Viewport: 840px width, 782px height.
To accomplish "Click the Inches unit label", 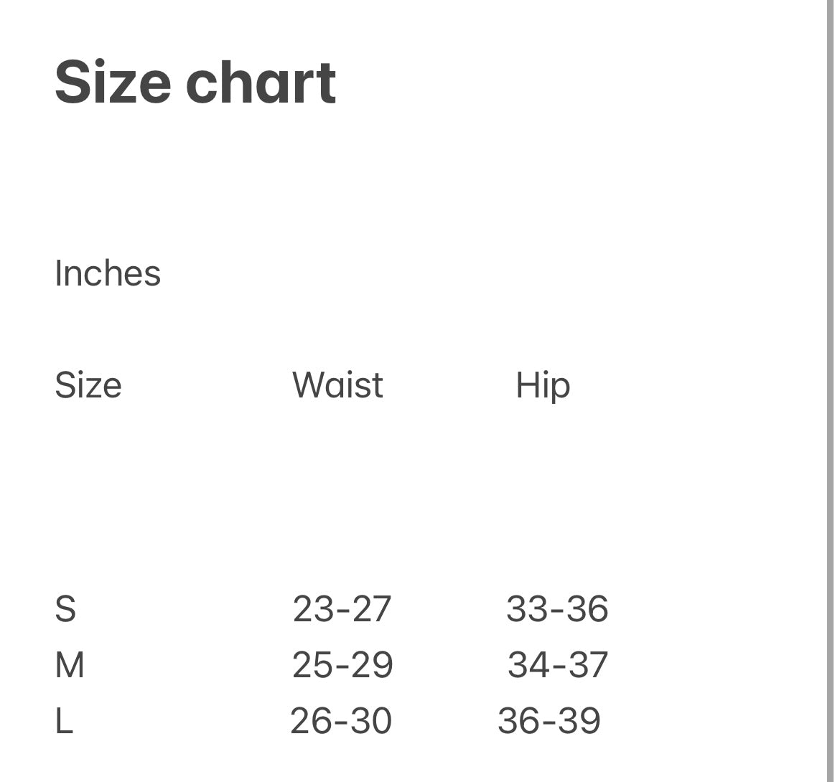I will [x=108, y=273].
